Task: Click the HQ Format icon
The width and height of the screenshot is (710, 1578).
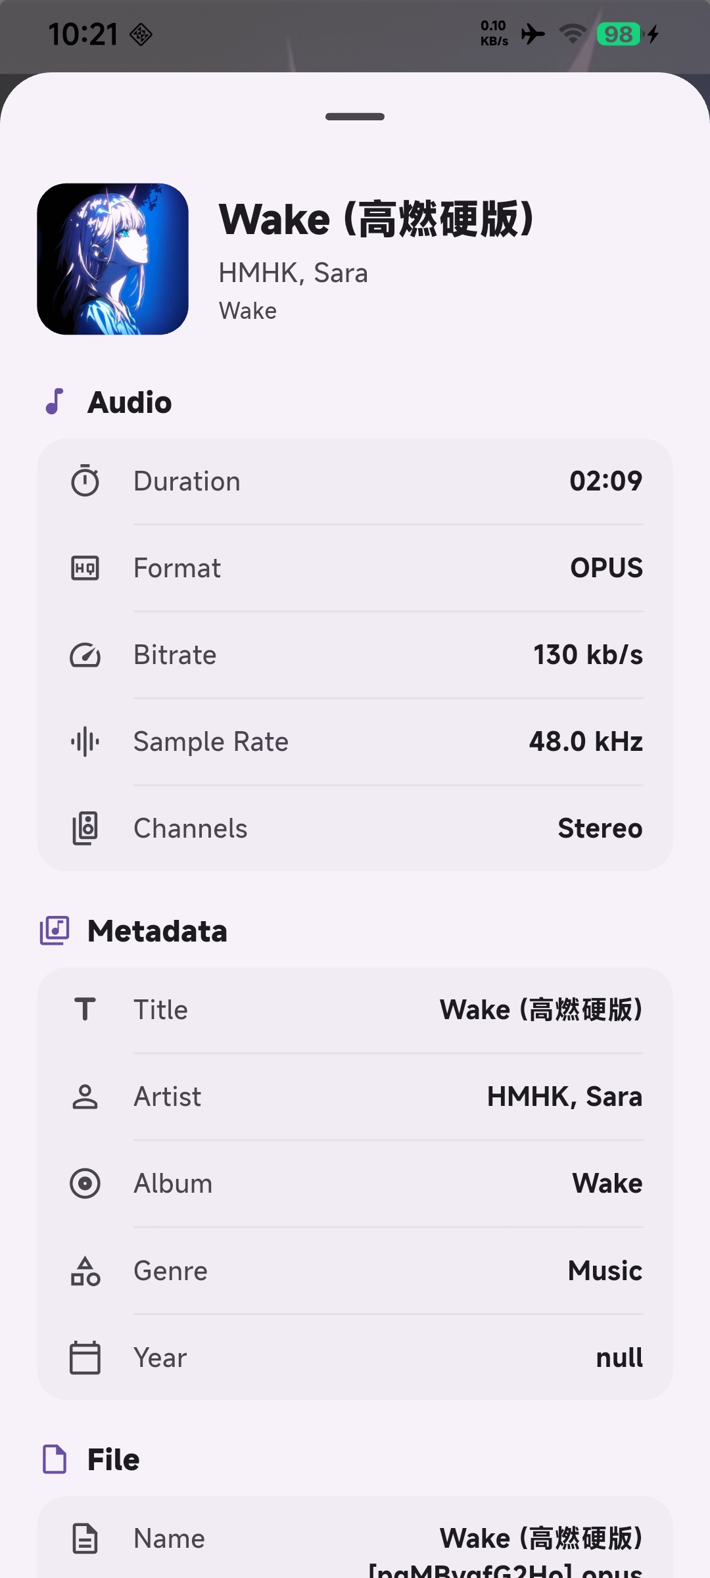Action: pyautogui.click(x=85, y=568)
